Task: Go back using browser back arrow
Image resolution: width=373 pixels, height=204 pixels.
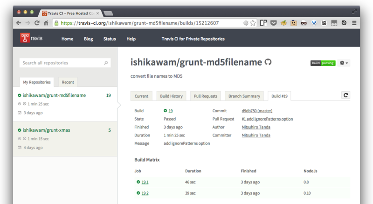Action: (x=19, y=23)
